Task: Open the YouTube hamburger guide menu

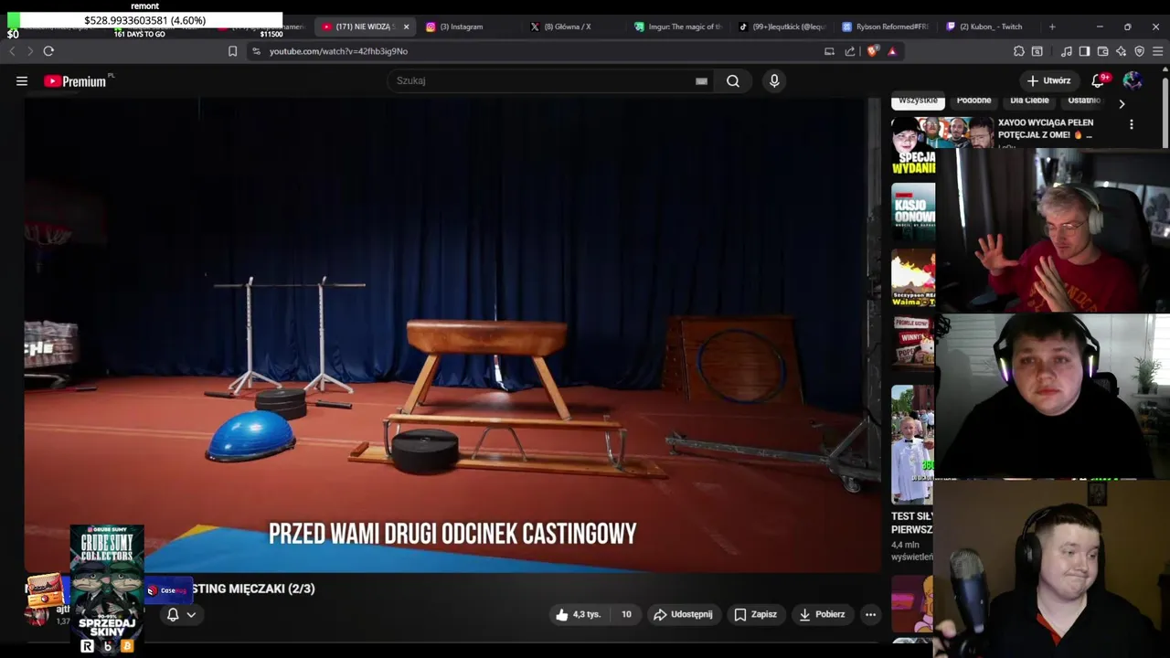Action: coord(22,81)
